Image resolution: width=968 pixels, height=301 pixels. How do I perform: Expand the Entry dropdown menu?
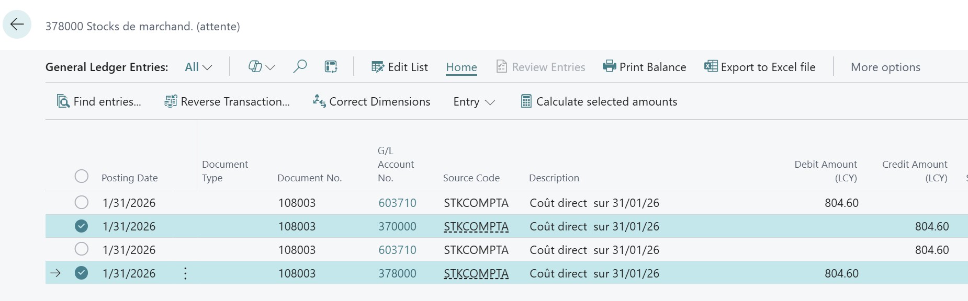[x=474, y=101]
